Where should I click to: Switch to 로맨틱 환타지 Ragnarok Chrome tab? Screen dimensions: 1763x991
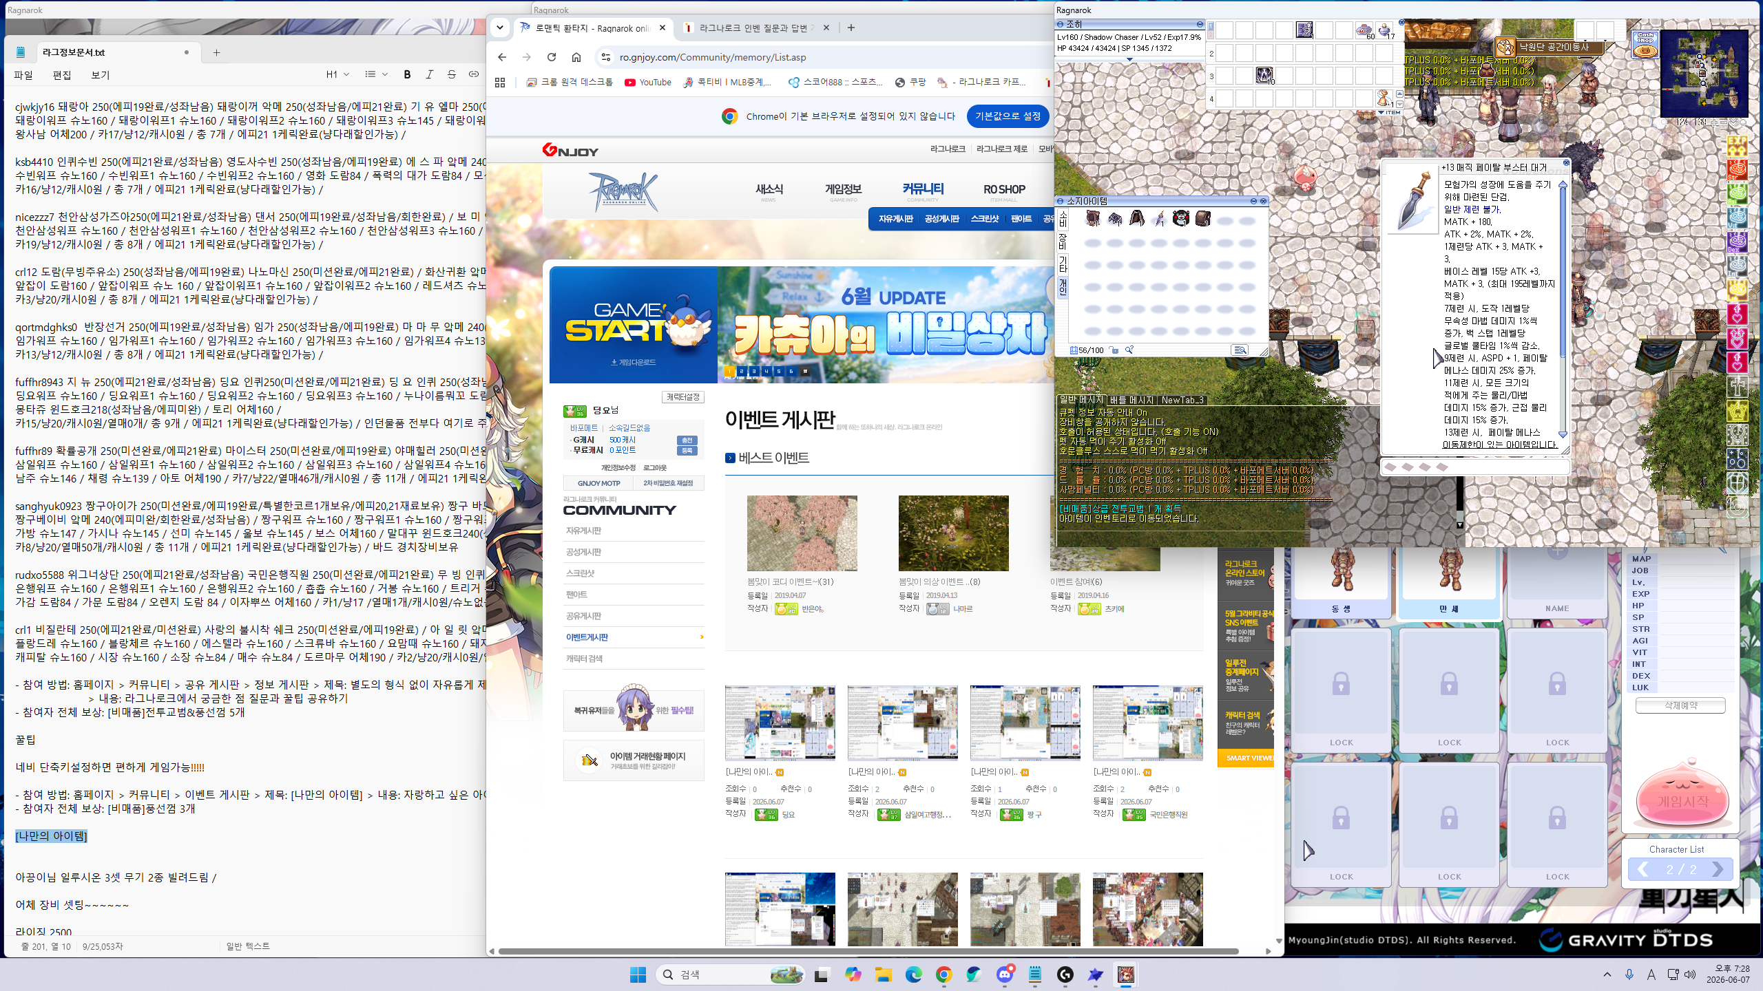pyautogui.click(x=592, y=28)
